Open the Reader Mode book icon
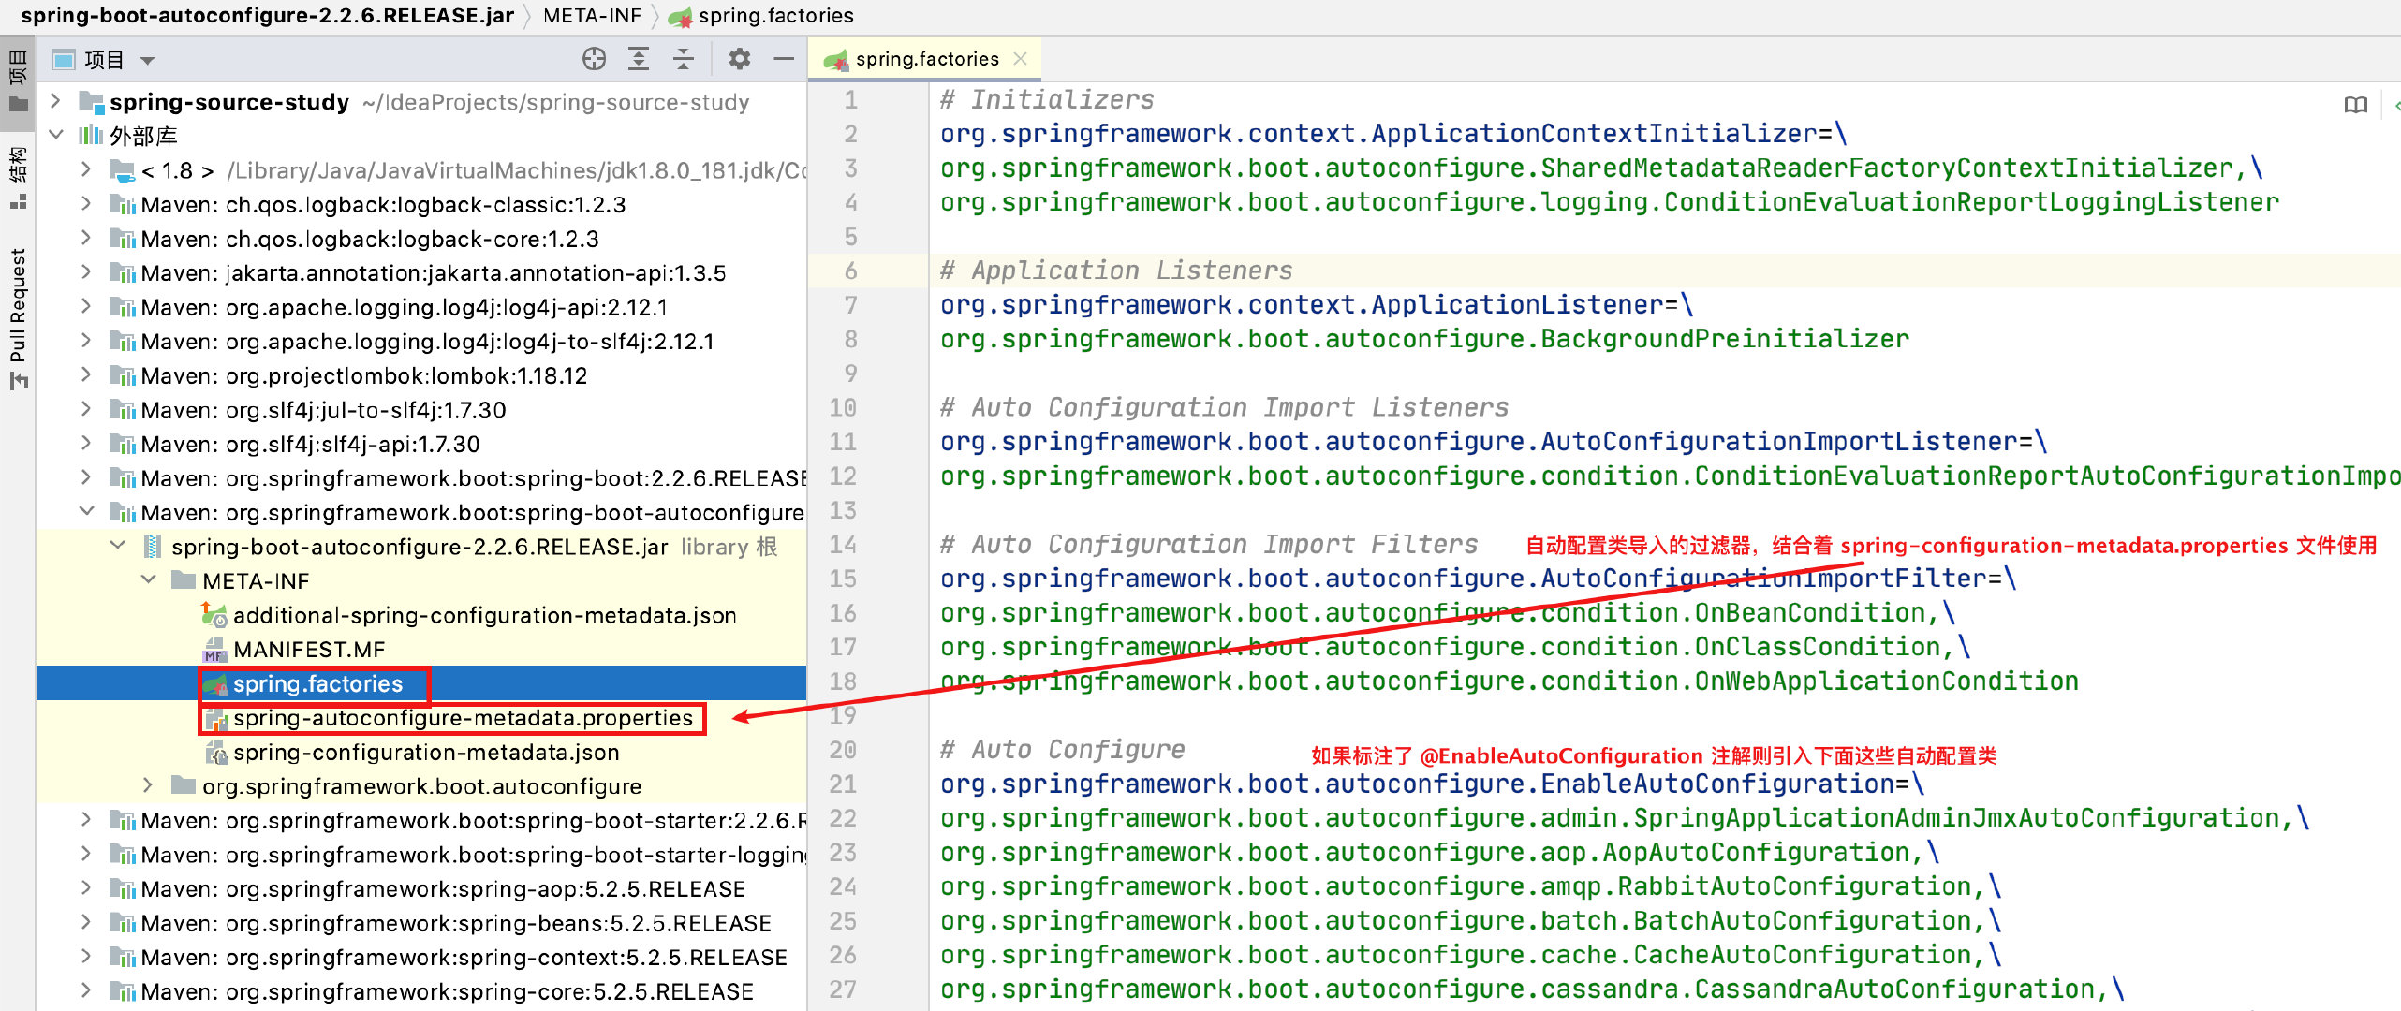 pyautogui.click(x=2356, y=105)
